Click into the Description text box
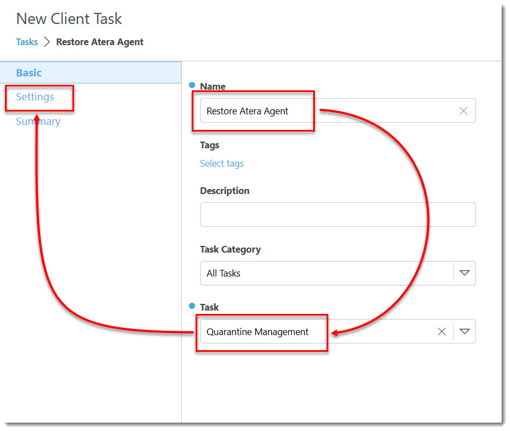The image size is (510, 431). 338,215
